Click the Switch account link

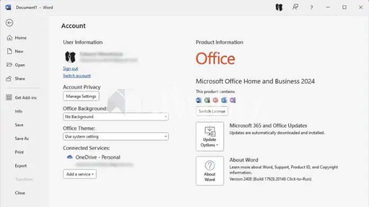tap(77, 76)
